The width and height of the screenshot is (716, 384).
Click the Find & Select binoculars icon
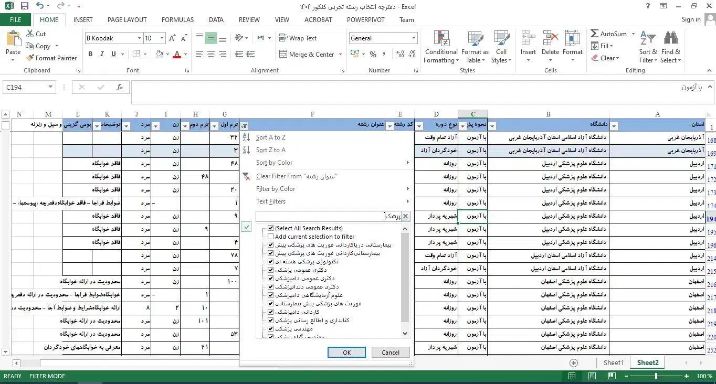[670, 40]
